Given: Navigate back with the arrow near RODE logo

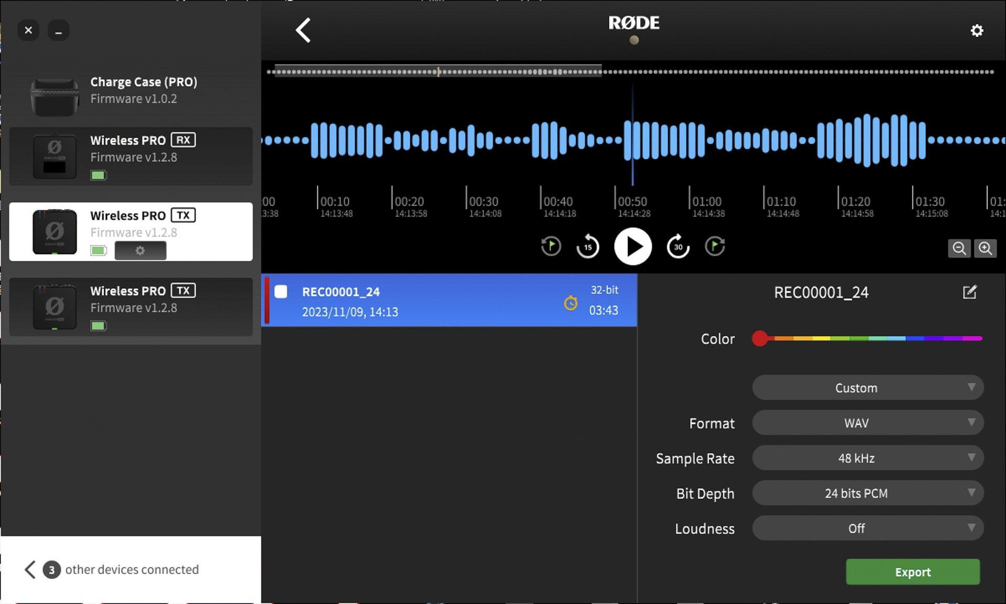Looking at the screenshot, I should (x=303, y=30).
